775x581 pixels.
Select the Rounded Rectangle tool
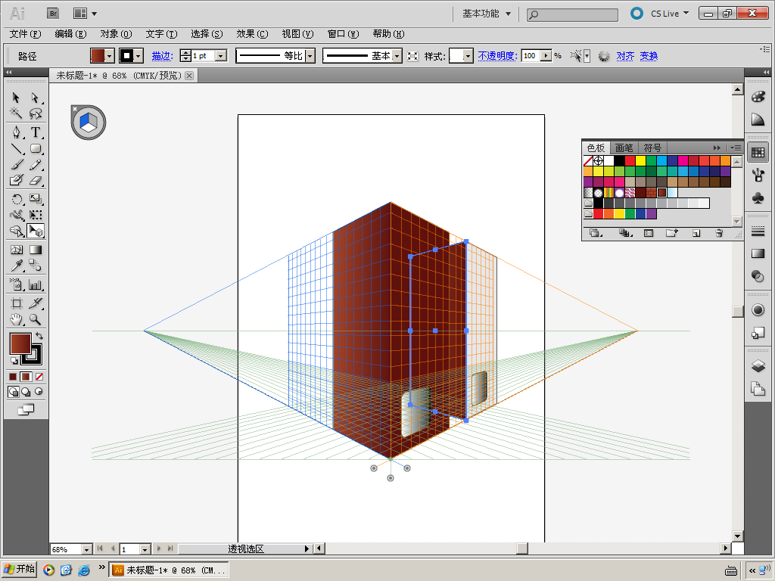pyautogui.click(x=35, y=148)
